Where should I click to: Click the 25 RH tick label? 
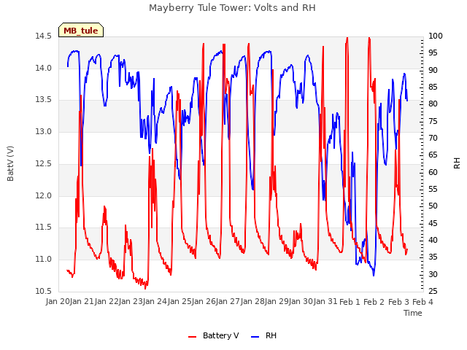[x=433, y=291]
